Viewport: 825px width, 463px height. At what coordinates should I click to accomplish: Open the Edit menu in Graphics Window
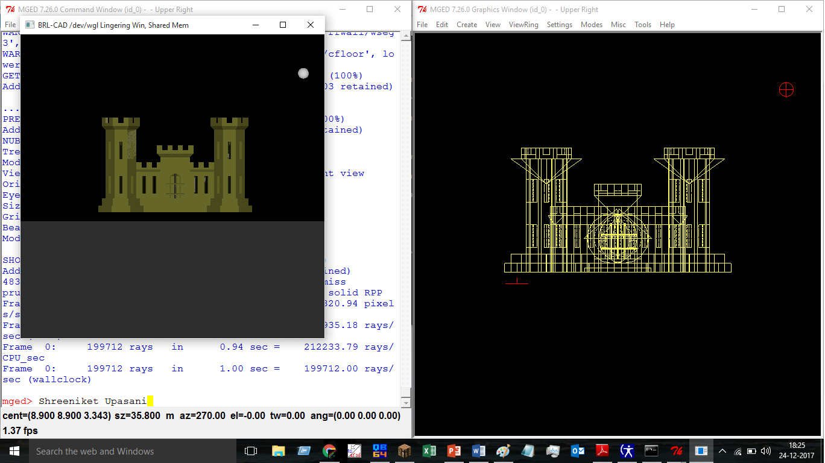(x=442, y=25)
